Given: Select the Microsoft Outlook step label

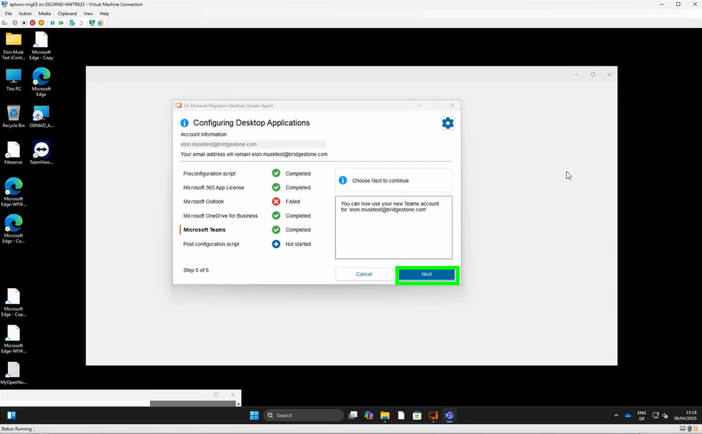Looking at the screenshot, I should (203, 202).
